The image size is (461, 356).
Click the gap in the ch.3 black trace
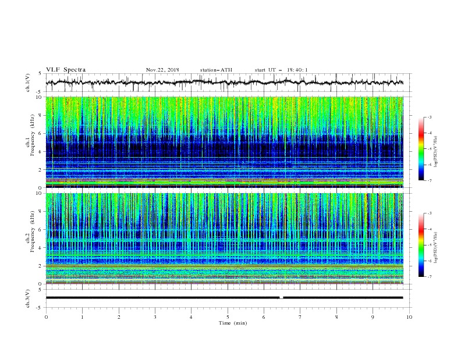[x=281, y=298]
